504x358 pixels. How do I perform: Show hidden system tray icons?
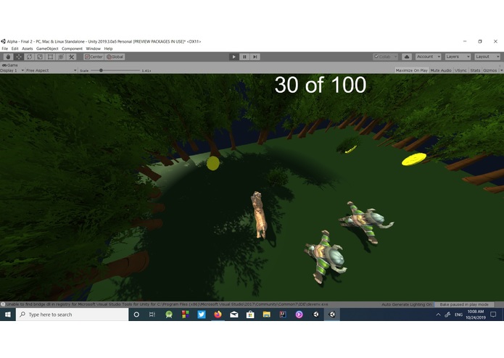pyautogui.click(x=438, y=315)
